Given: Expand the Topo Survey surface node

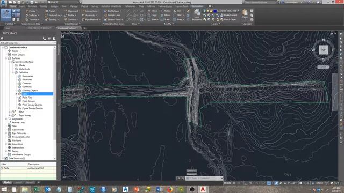Looking at the screenshot, I should tap(10, 115).
